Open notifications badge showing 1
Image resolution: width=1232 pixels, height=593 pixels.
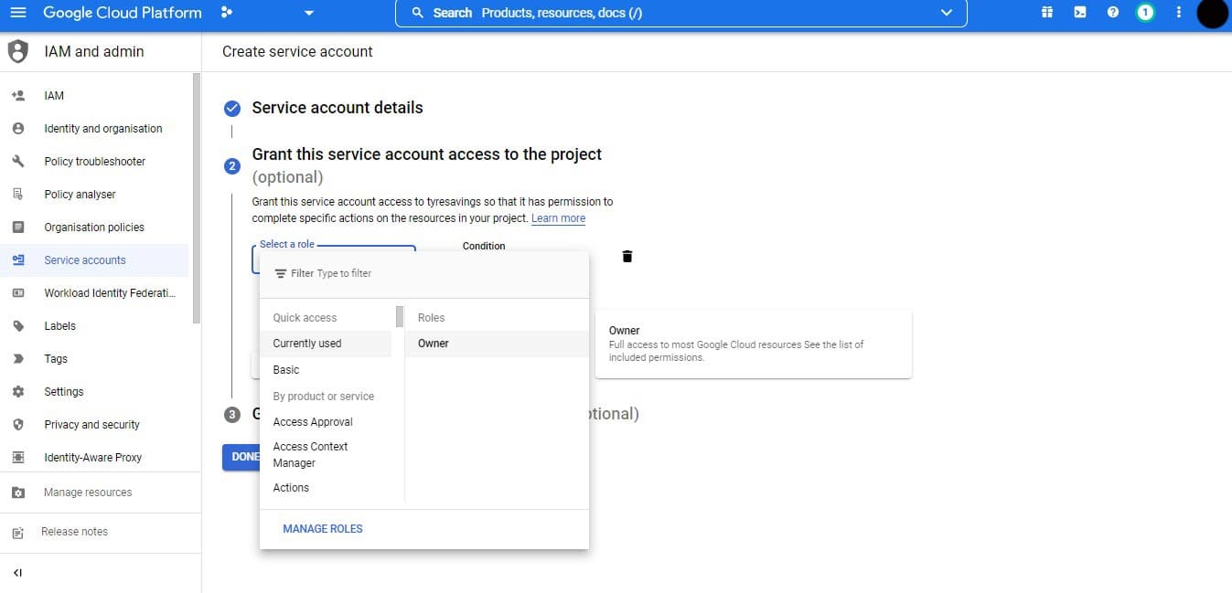pyautogui.click(x=1145, y=13)
